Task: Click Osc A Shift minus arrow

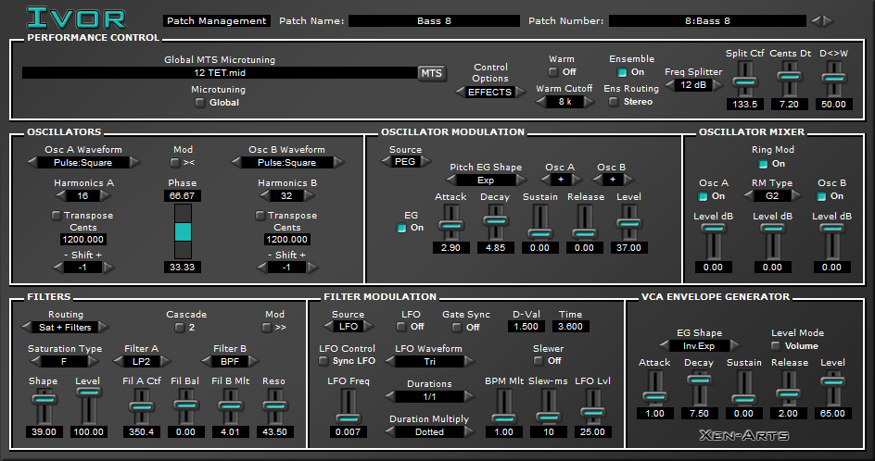Action: click(x=57, y=268)
